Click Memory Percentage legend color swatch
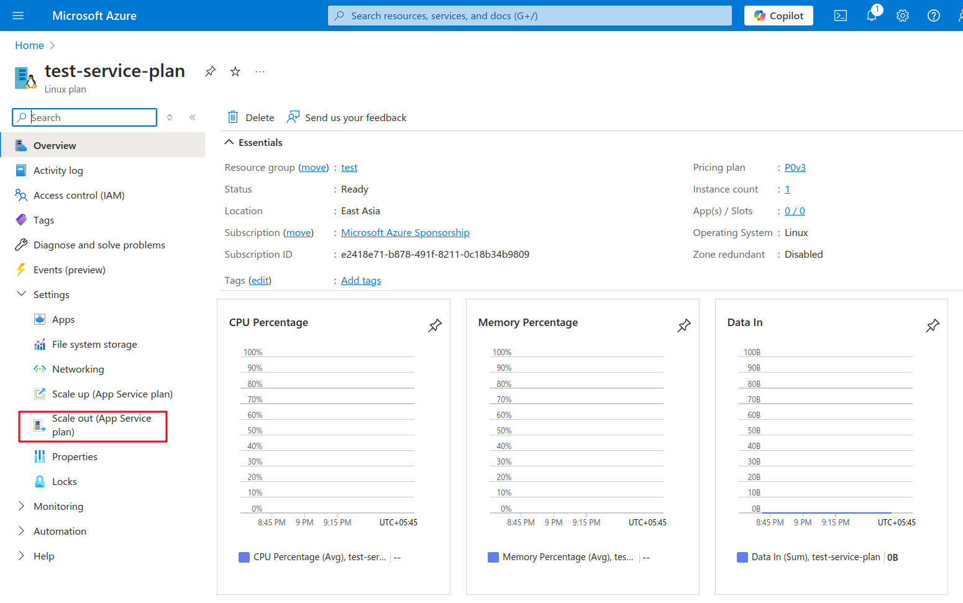The width and height of the screenshot is (963, 603). coord(493,557)
